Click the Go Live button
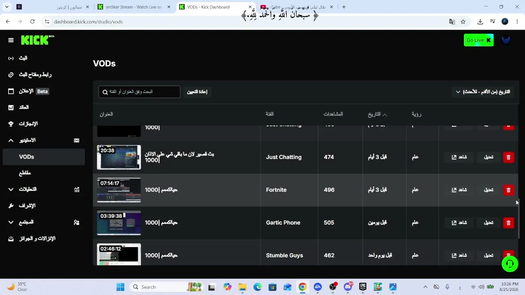 (479, 40)
